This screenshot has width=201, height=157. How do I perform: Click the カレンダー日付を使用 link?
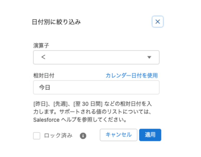pyautogui.click(x=132, y=75)
